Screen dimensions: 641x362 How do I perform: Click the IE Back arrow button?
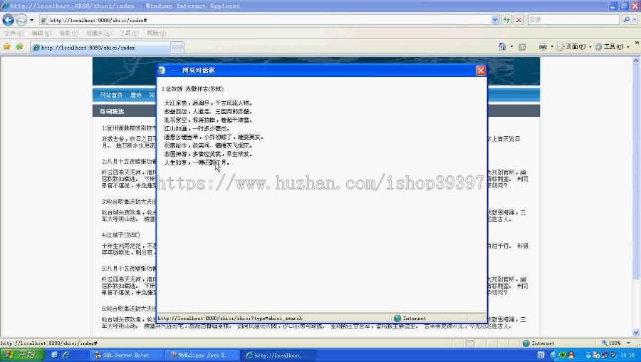8,20
